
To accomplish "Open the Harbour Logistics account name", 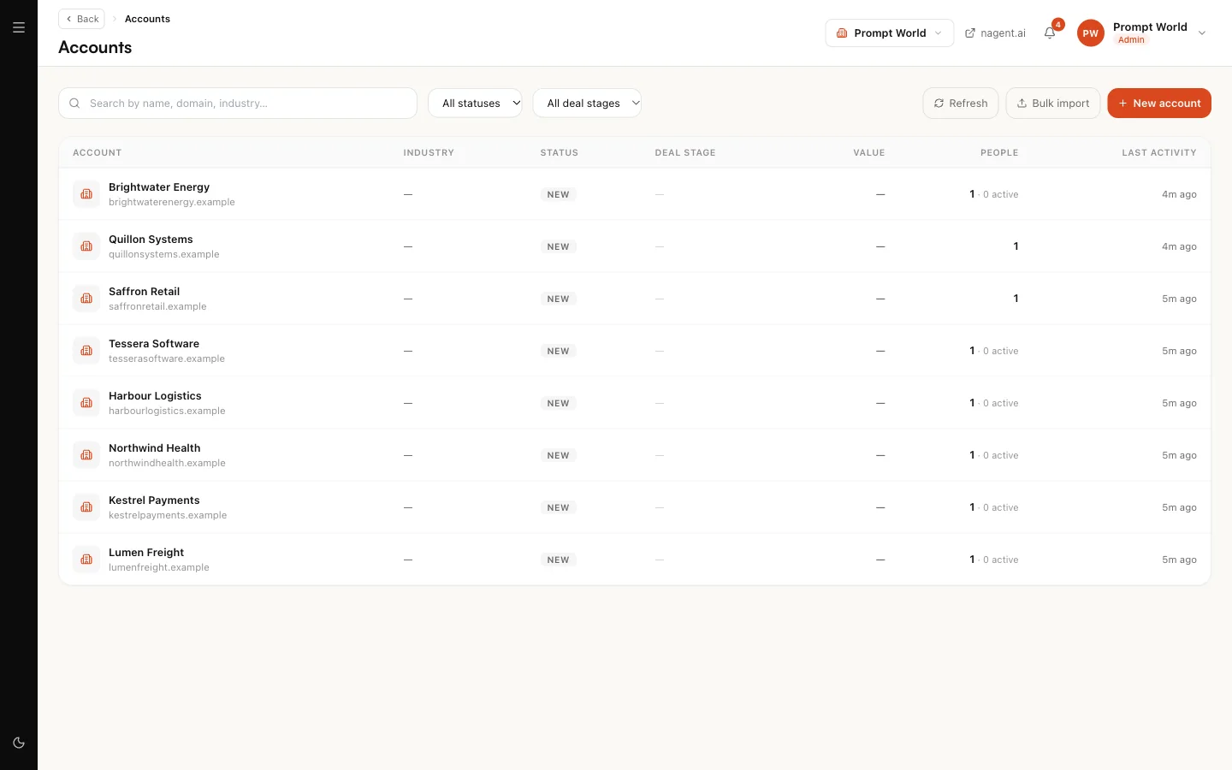I will (155, 396).
